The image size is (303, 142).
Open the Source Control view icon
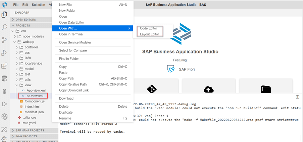click(4, 40)
